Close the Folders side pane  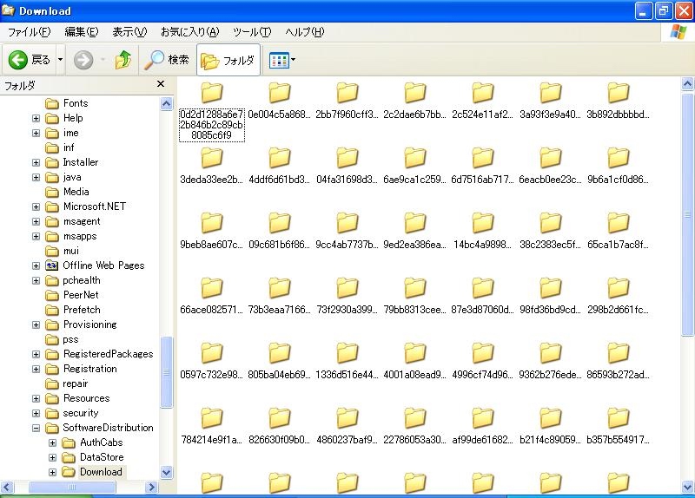tap(160, 84)
